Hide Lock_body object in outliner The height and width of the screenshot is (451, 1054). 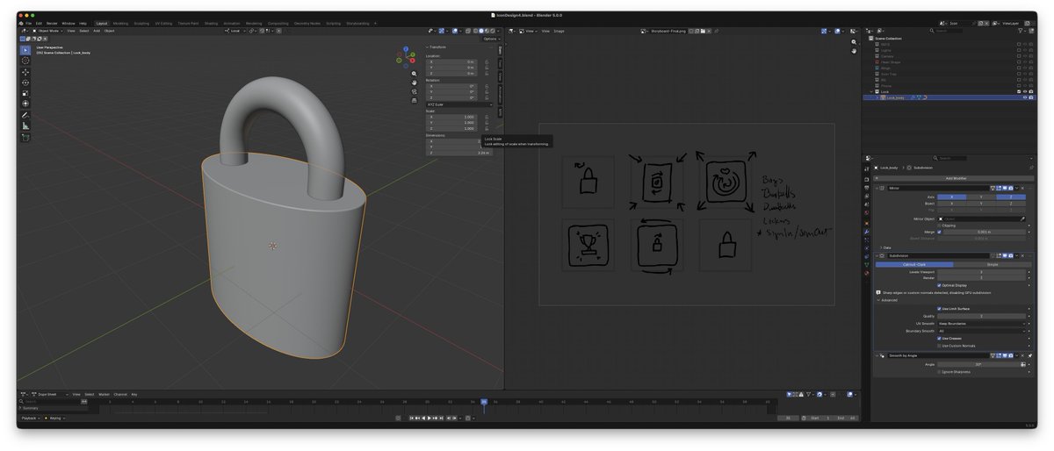click(1025, 97)
